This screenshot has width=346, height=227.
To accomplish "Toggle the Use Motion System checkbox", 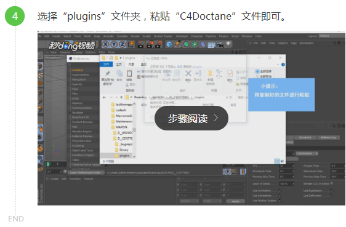I will (x=280, y=201).
